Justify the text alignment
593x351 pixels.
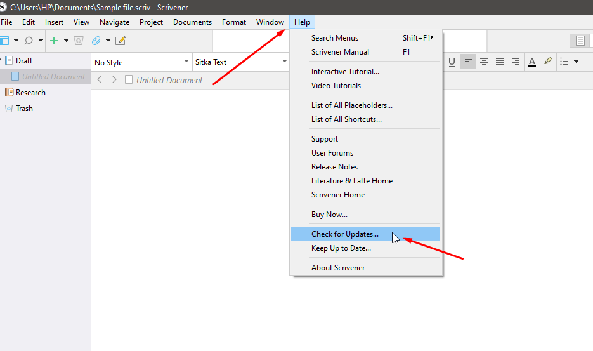(500, 62)
